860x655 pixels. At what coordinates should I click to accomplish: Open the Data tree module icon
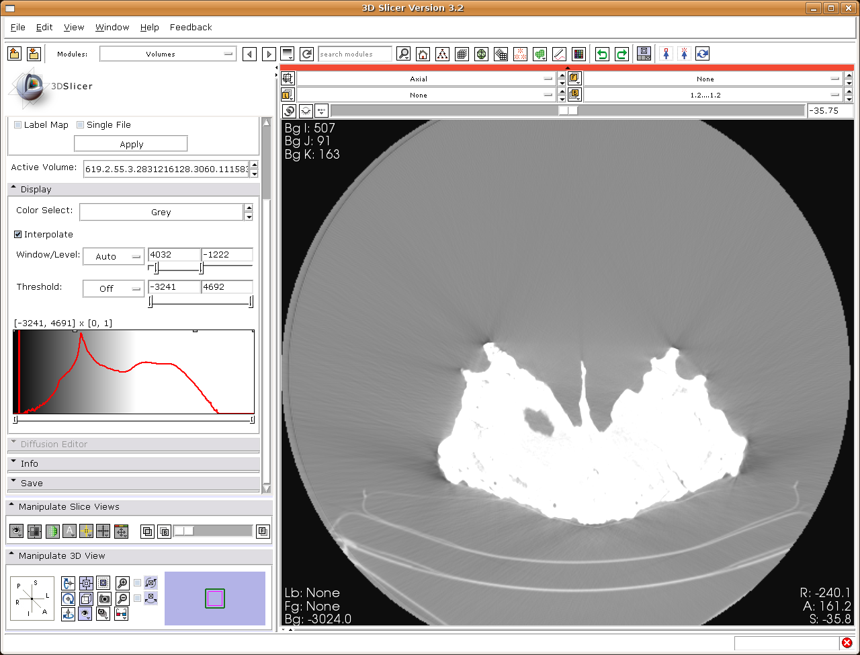coord(442,54)
